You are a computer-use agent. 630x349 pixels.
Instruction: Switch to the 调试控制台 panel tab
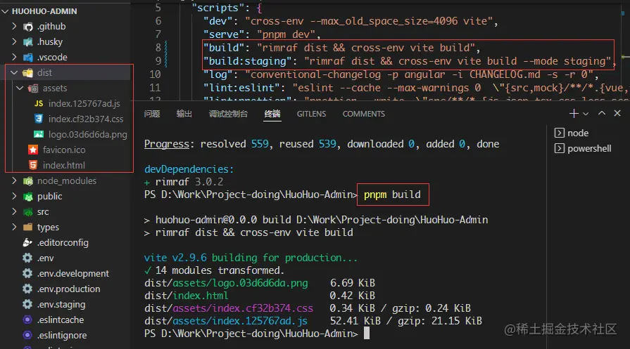[228, 114]
